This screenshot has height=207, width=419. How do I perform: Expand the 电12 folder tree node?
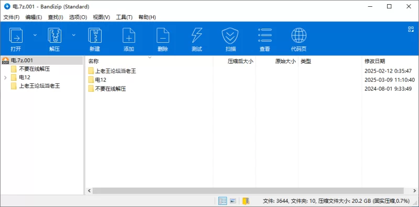(x=5, y=78)
